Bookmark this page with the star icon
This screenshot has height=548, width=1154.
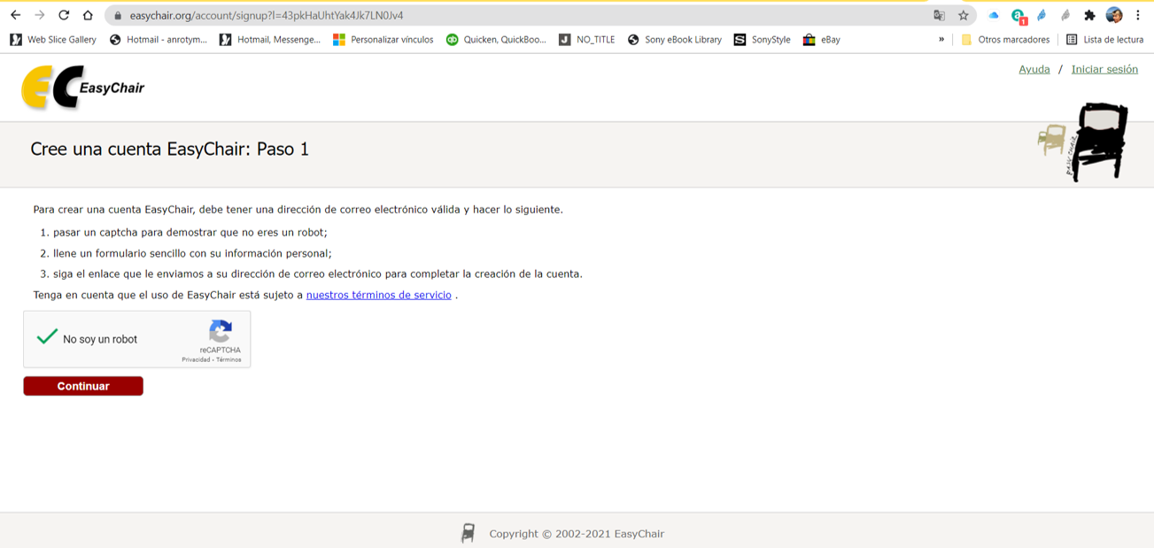(x=964, y=15)
